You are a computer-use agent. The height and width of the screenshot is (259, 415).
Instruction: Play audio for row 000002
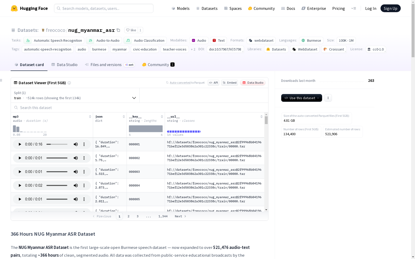click(x=20, y=158)
